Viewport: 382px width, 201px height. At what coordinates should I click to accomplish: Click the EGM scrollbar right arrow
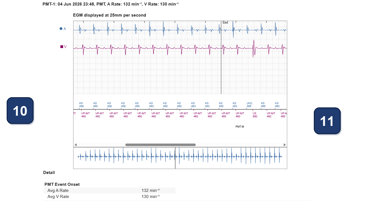coord(284,145)
